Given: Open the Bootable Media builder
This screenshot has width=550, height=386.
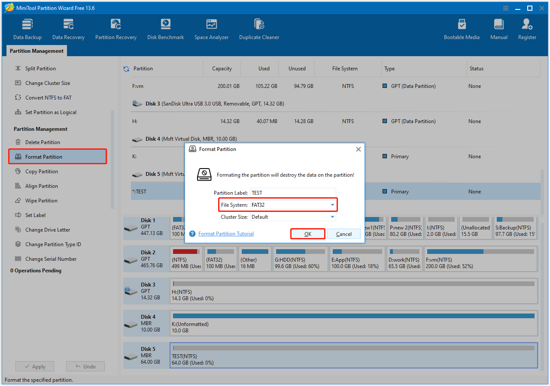Looking at the screenshot, I should point(462,30).
